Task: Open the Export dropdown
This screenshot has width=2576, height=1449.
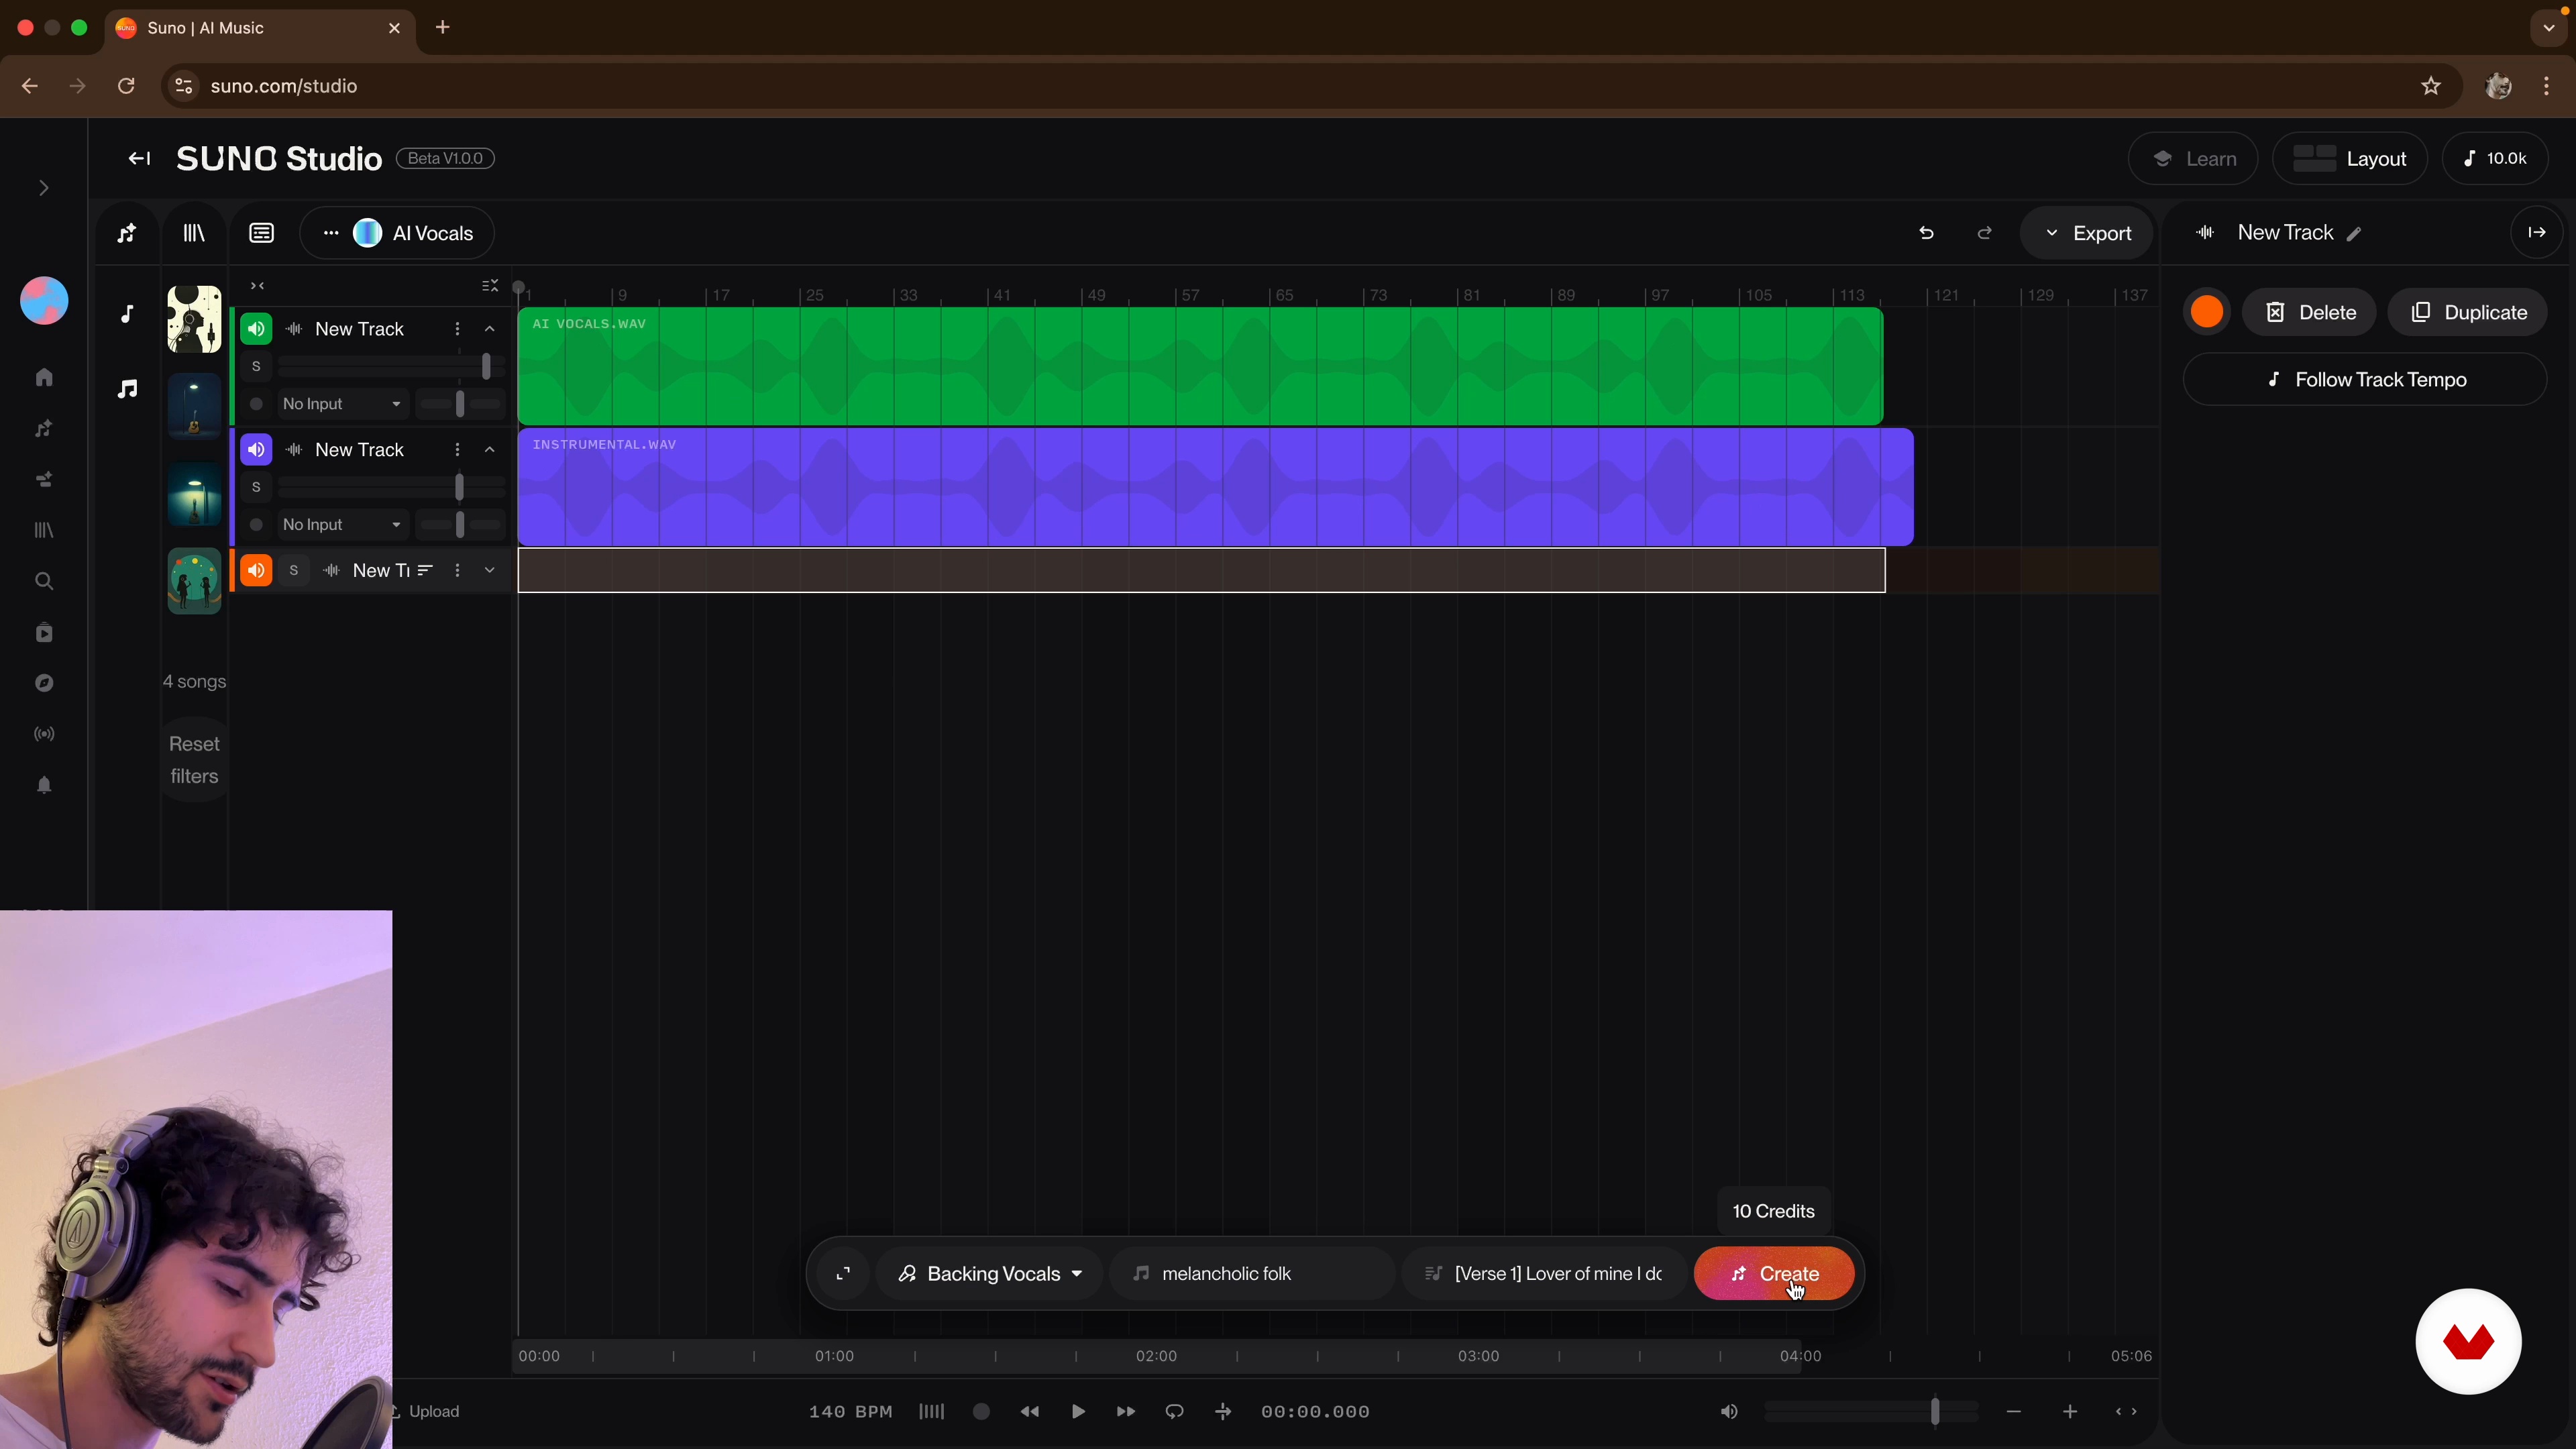Action: [2086, 233]
